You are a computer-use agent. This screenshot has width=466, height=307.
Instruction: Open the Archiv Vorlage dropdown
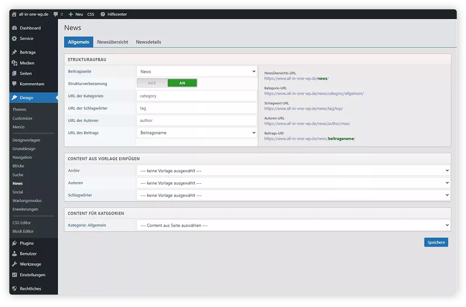point(293,171)
